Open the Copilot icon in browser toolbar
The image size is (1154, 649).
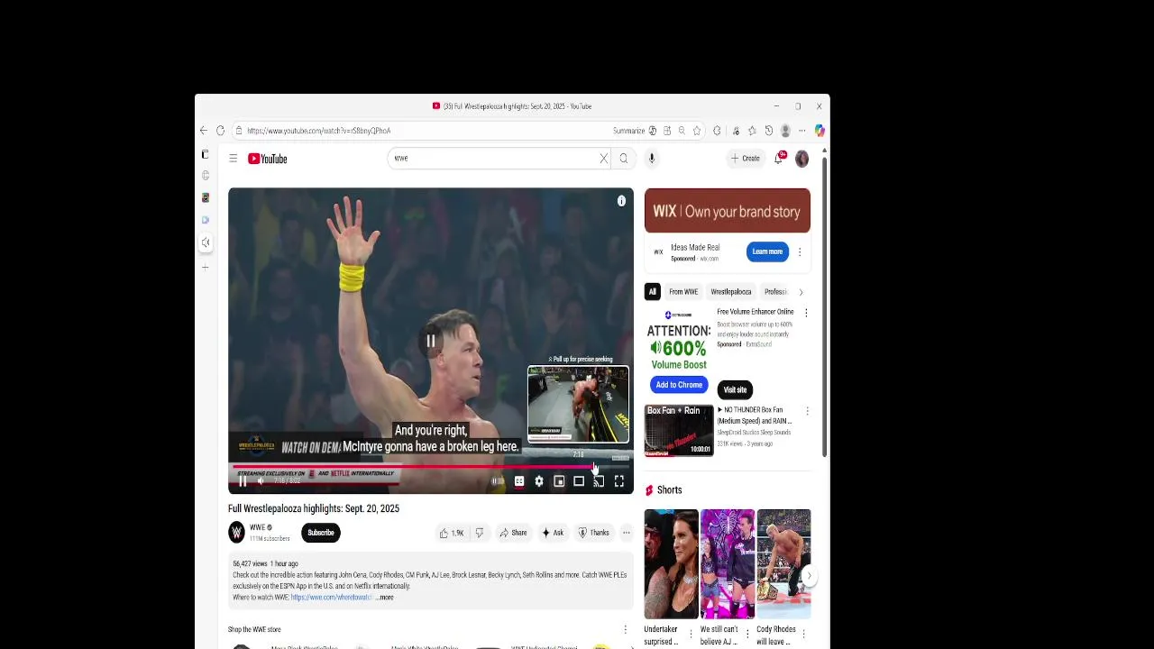click(820, 131)
